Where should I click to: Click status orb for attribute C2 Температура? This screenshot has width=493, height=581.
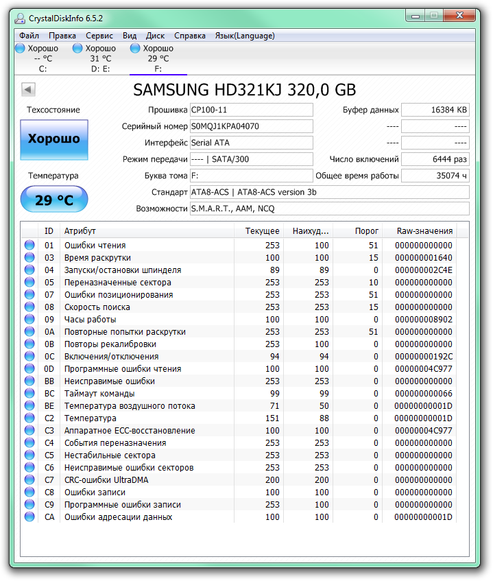coord(29,418)
